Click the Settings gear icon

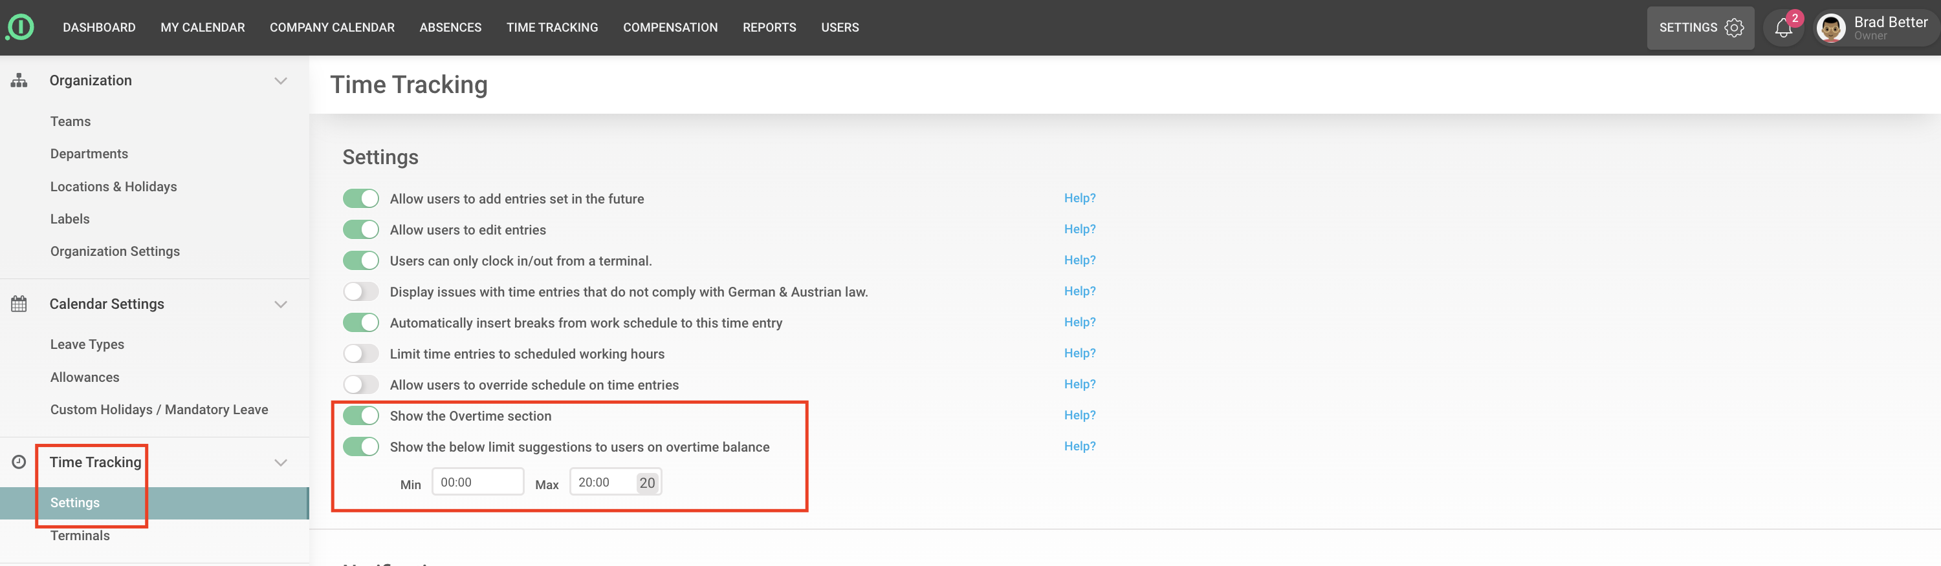coord(1734,28)
